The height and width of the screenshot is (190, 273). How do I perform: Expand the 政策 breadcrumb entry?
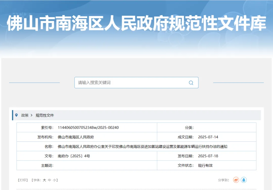[x=24, y=115]
